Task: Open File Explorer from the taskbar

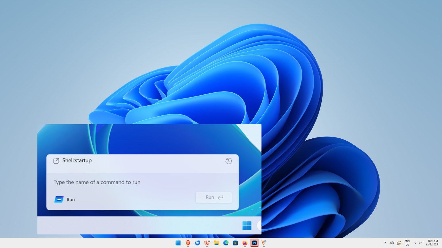Action: (x=216, y=243)
